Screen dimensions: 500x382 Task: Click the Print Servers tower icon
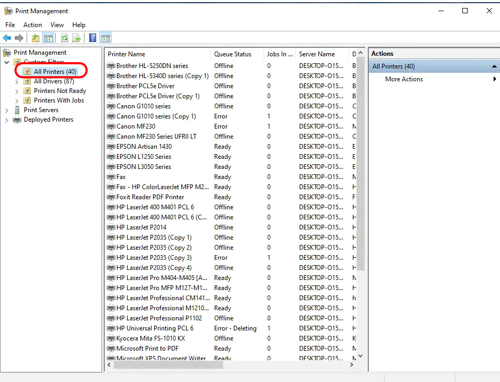tap(17, 110)
